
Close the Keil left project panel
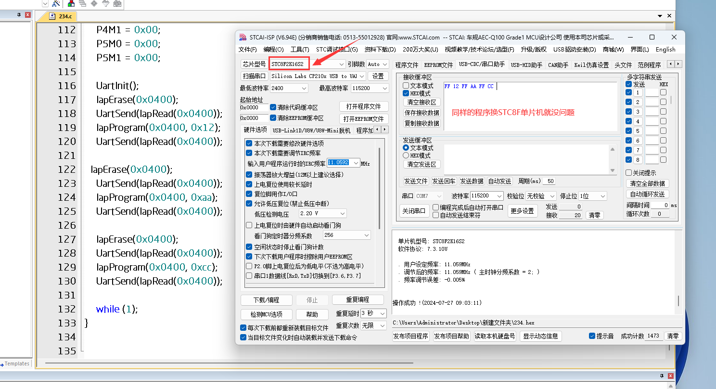[x=27, y=15]
